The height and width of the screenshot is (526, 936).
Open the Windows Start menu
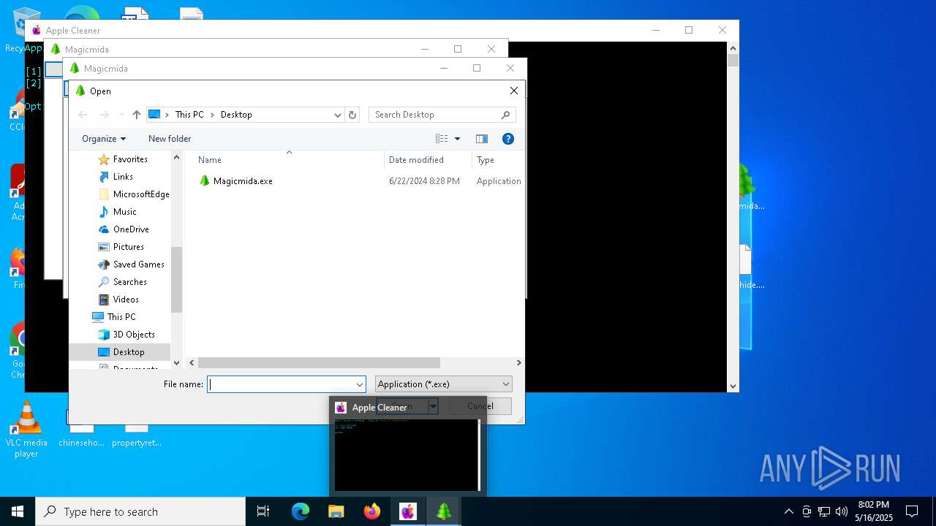coord(18,511)
